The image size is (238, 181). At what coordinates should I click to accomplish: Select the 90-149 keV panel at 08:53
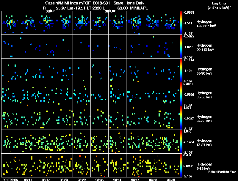click(153, 47)
